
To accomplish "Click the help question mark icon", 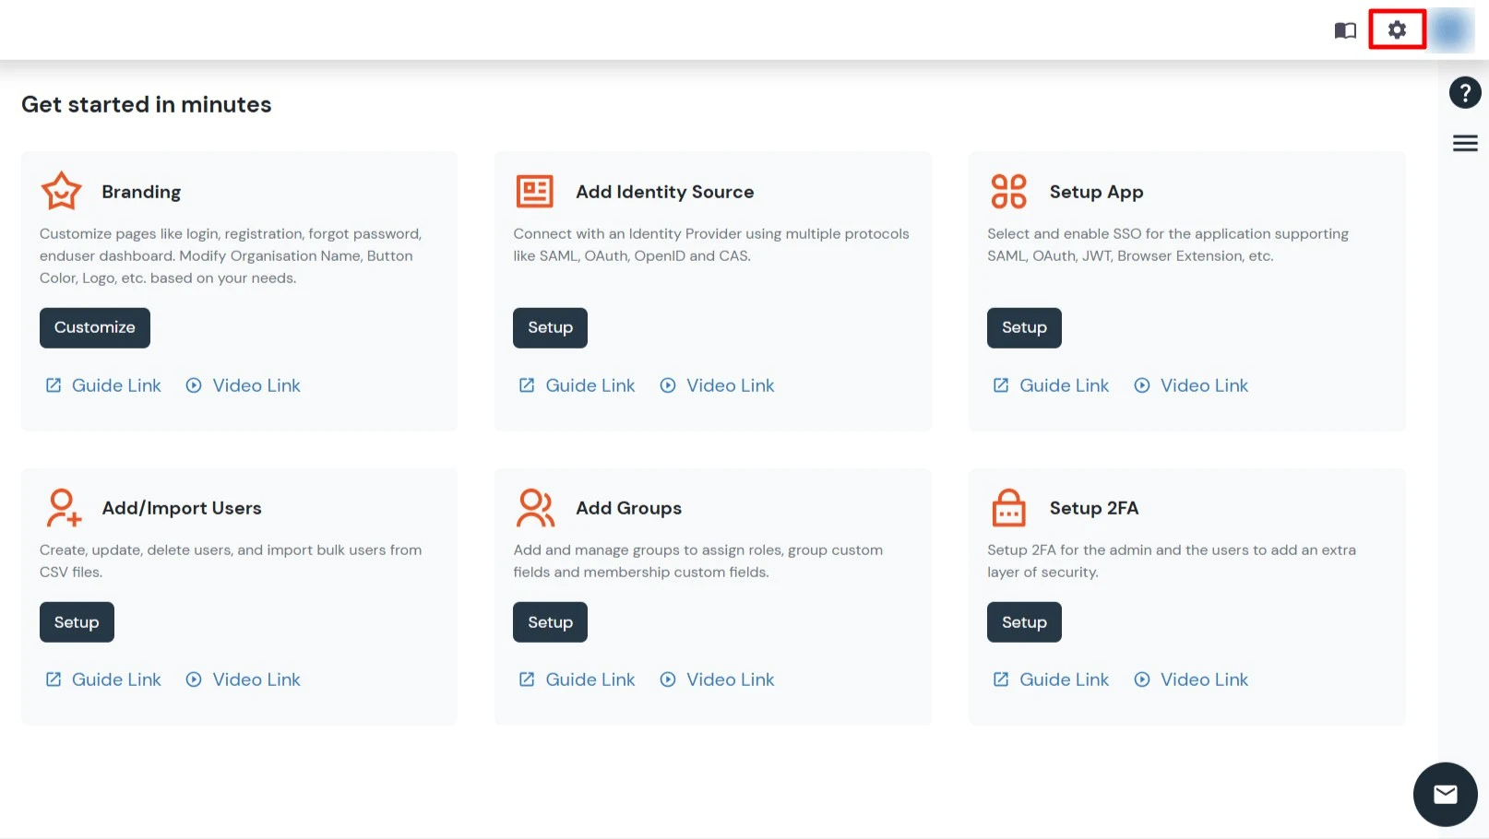I will point(1464,92).
